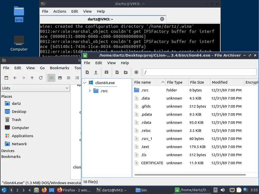Launch file manager from taskbar quick launch
This screenshot has width=259, height=194.
pyautogui.click(x=36, y=190)
